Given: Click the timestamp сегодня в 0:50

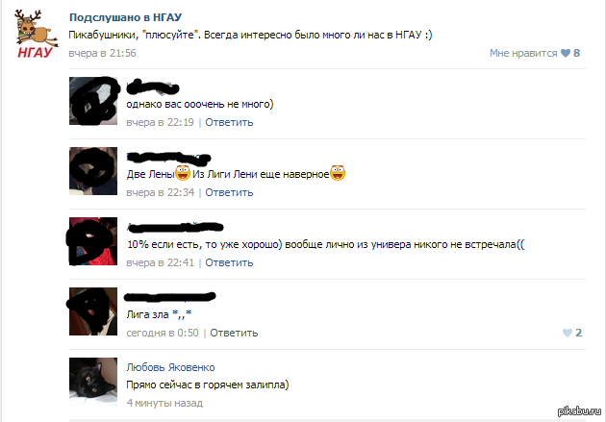Looking at the screenshot, I should coord(163,333).
